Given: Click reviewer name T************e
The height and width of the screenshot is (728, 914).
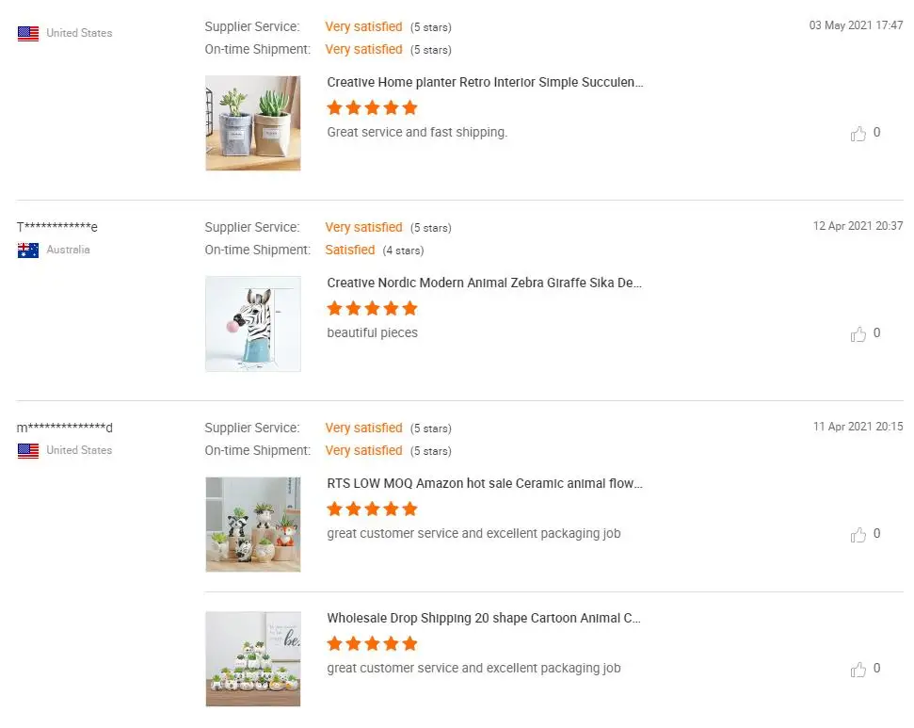Looking at the screenshot, I should pos(57,228).
